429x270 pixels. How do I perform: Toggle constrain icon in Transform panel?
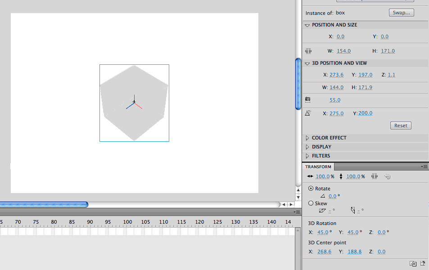tap(375, 177)
